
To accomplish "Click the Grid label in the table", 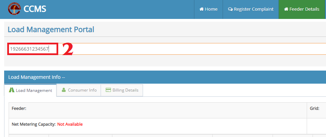I will 315,108.
